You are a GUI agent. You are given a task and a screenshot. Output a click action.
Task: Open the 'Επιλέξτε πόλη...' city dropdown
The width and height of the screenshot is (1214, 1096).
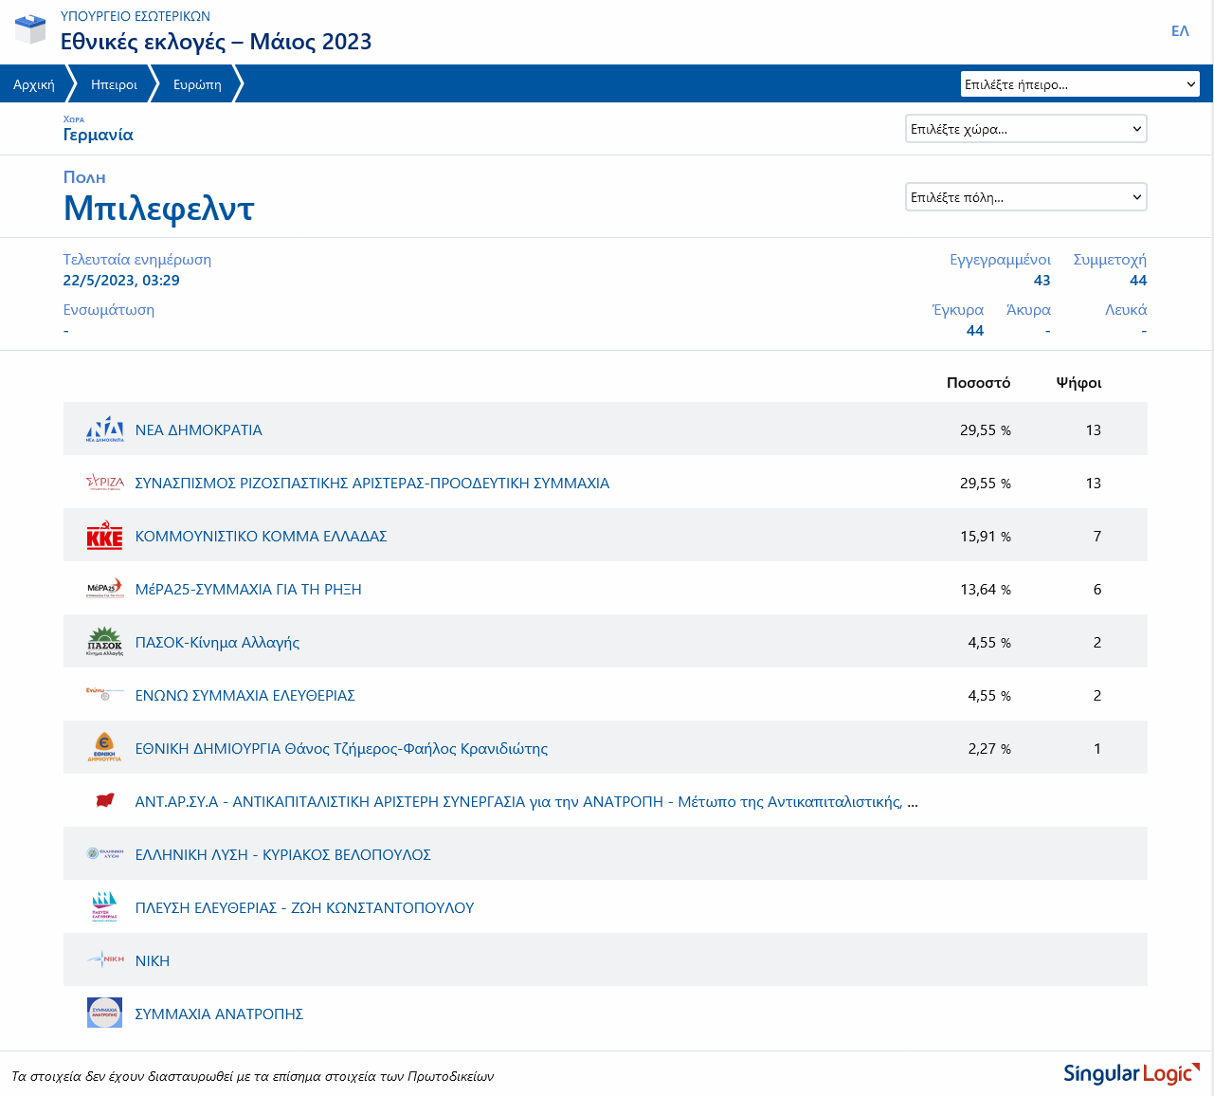[1026, 197]
